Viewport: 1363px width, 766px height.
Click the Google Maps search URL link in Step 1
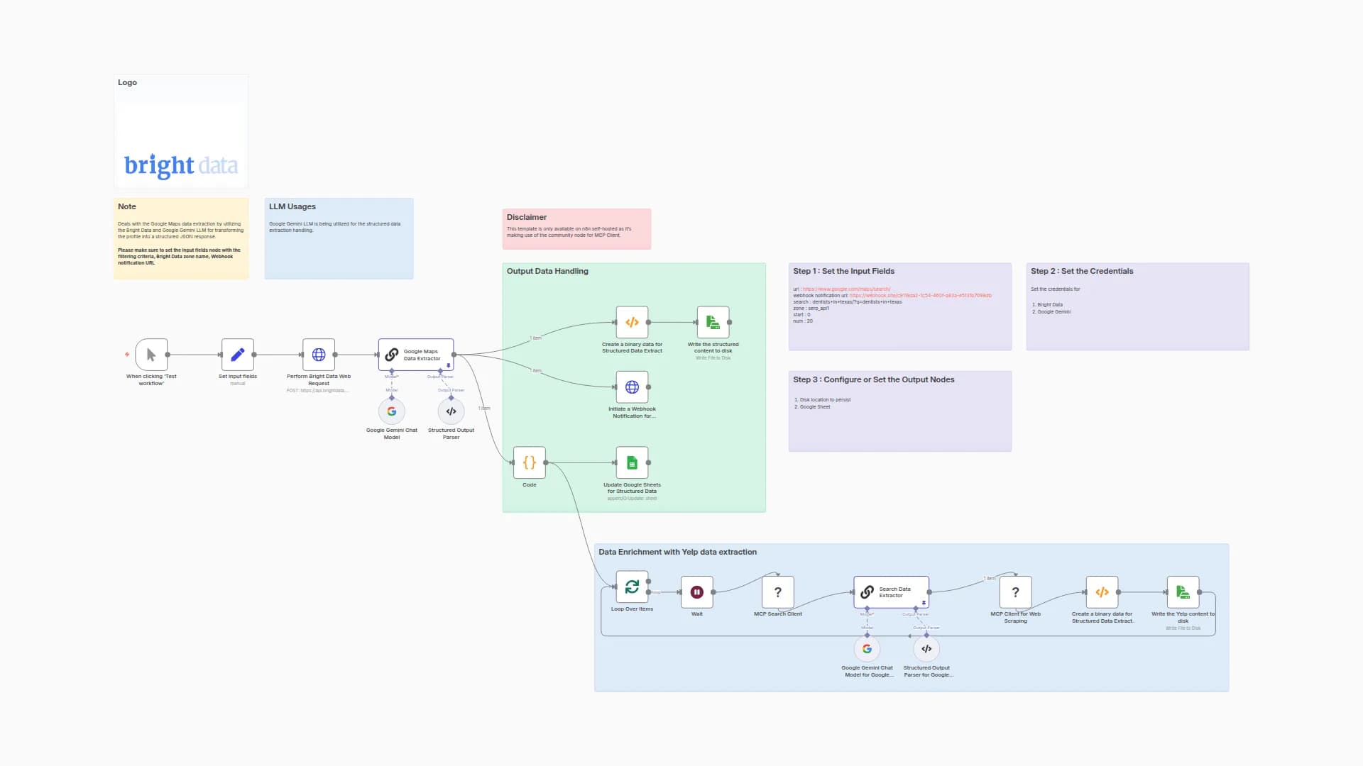point(846,289)
